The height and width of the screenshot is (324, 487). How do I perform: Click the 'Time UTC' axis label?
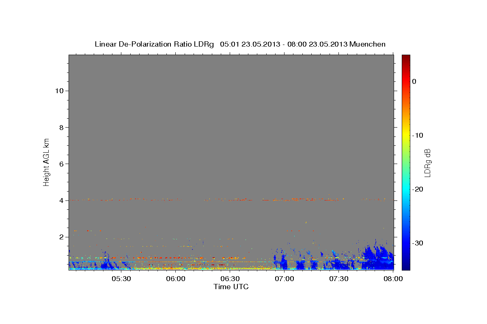231,287
